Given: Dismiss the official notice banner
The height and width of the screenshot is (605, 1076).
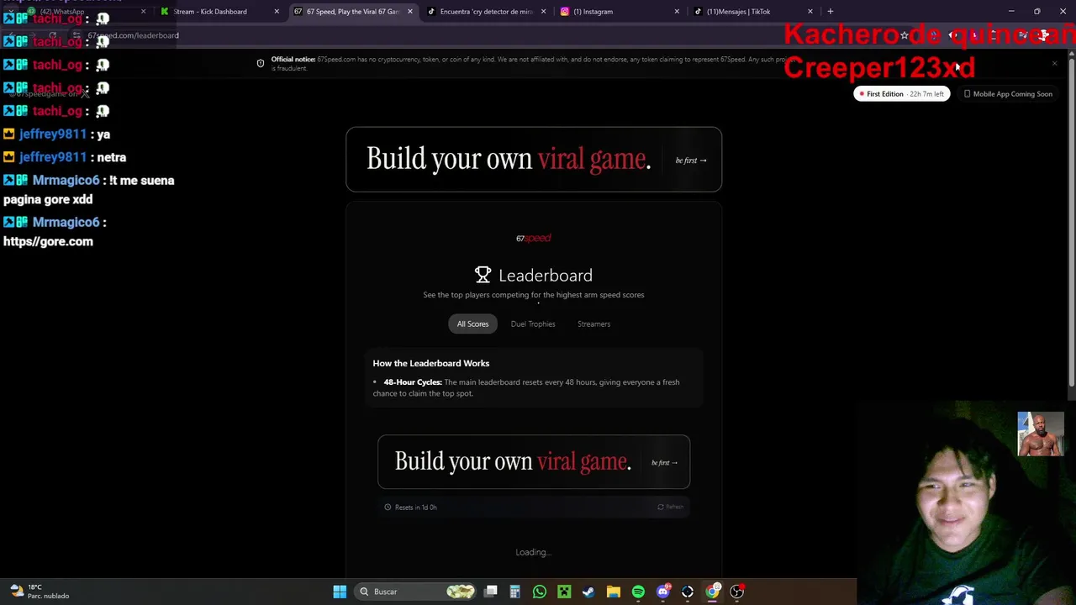Looking at the screenshot, I should pos(1055,63).
